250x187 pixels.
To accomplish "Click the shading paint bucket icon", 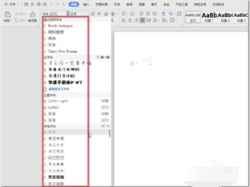I will coord(164,20).
